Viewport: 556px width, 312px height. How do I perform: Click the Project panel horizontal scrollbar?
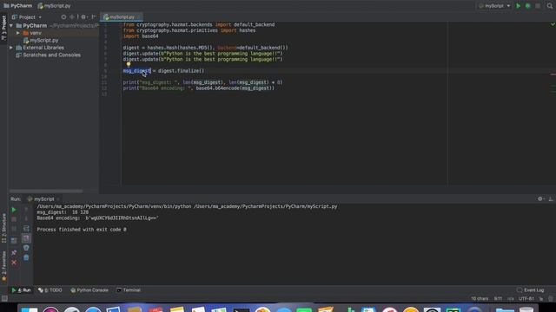pos(46,191)
